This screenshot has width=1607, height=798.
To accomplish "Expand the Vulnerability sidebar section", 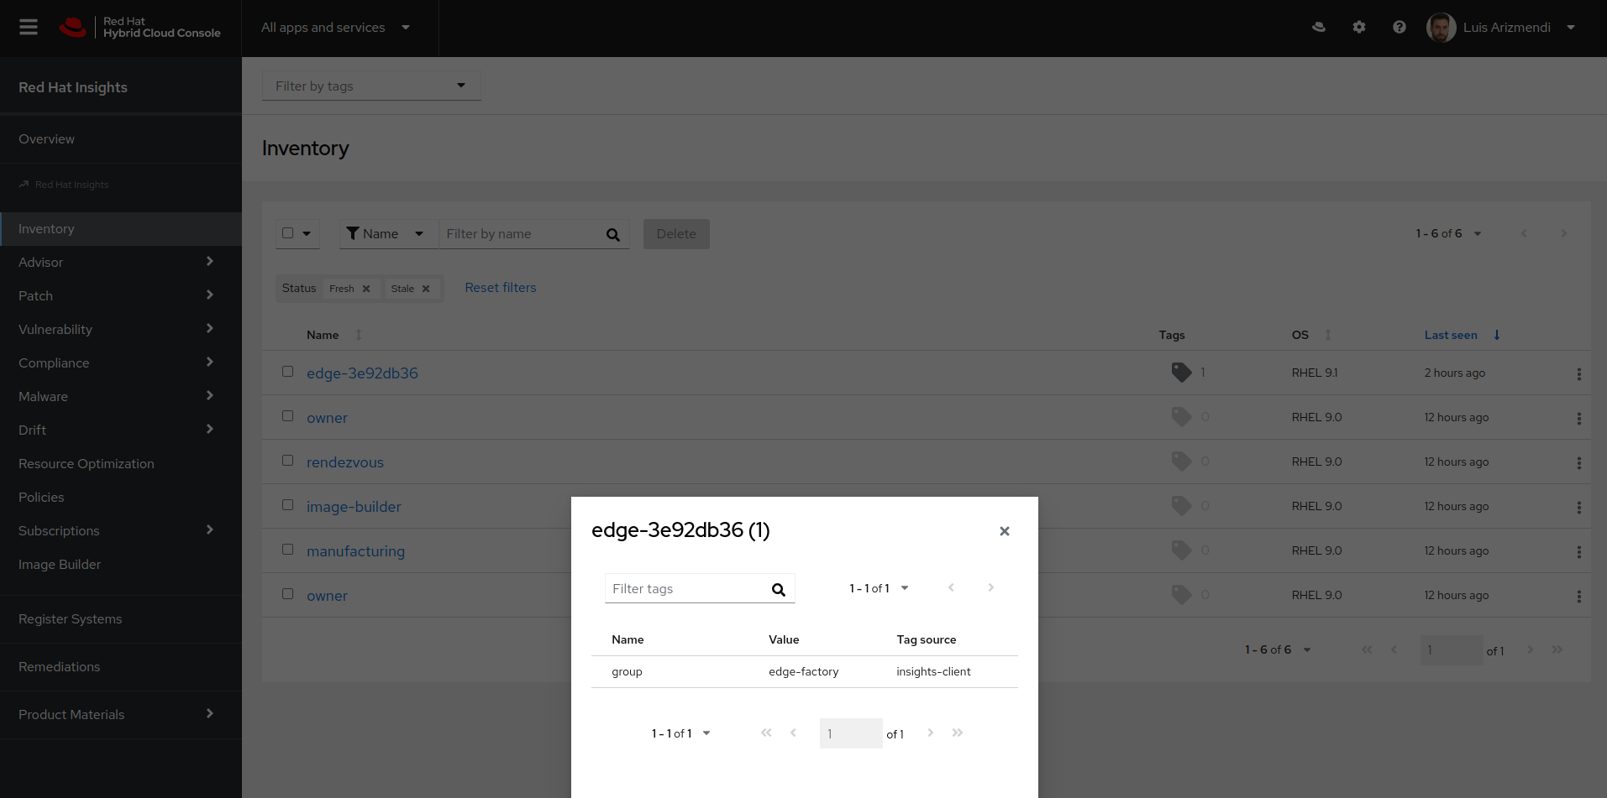I will (121, 329).
